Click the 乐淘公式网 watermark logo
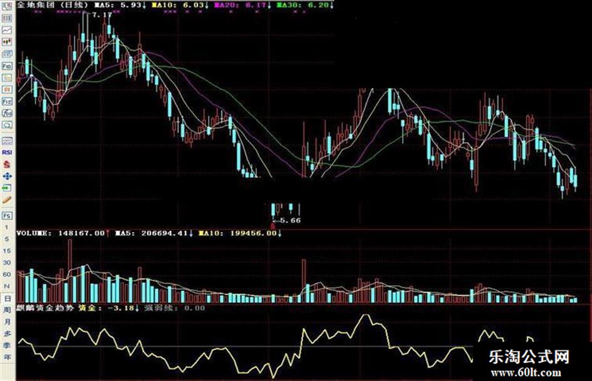The image size is (592, 381). (x=529, y=357)
